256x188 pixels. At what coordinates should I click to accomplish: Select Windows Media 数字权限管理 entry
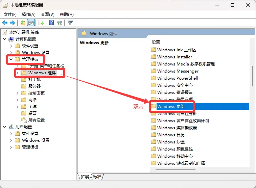(x=186, y=64)
